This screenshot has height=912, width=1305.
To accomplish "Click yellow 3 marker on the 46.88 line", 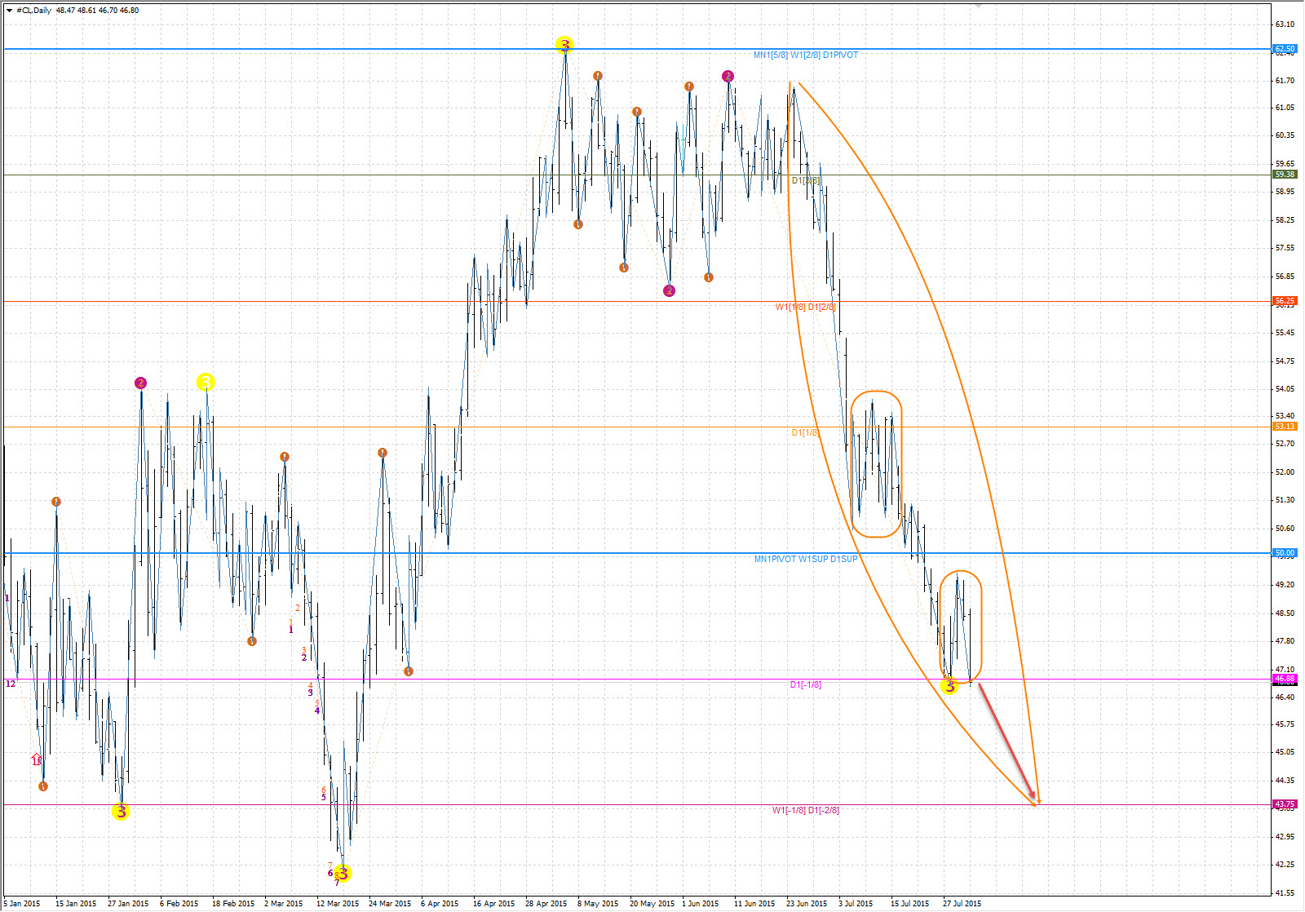I will tap(949, 687).
